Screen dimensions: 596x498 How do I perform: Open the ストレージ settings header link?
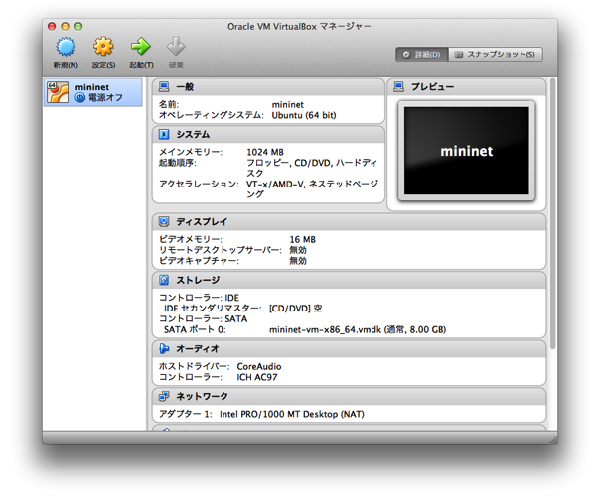pos(197,280)
